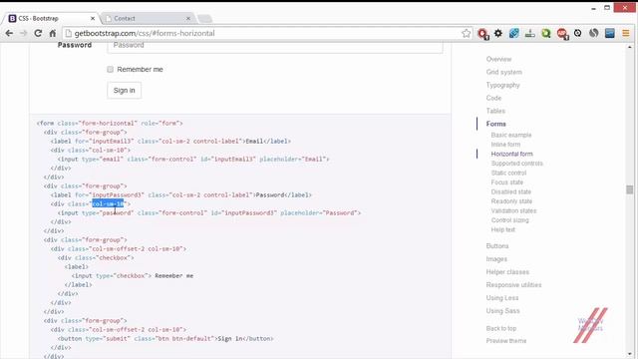Click the 'Password' form label text
Image resolution: width=638 pixels, height=359 pixels.
[x=75, y=45]
